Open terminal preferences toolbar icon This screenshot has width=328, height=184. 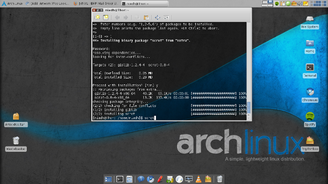click(x=166, y=18)
